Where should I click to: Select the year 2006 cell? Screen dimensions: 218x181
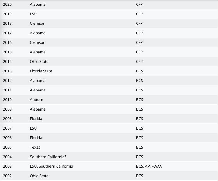coord(7,138)
